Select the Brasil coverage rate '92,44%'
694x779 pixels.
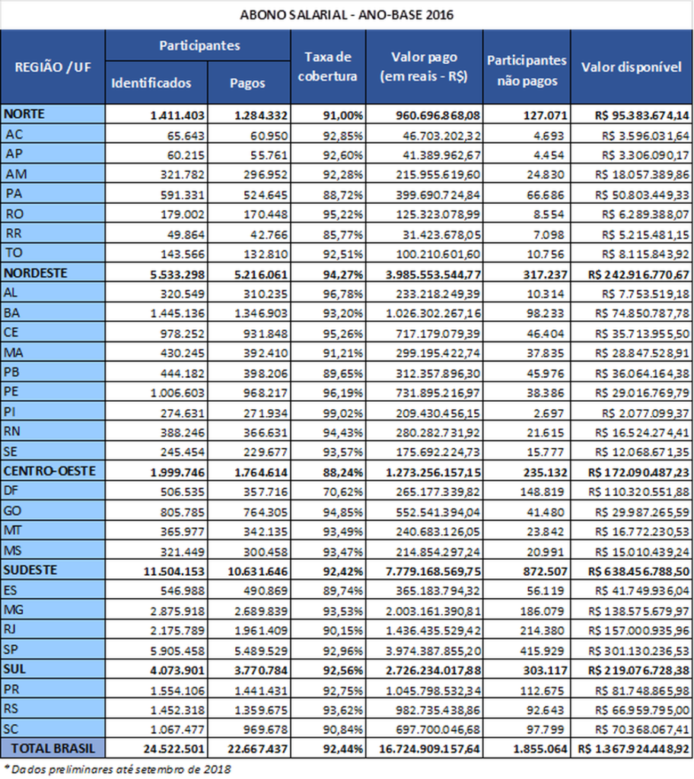tap(343, 749)
